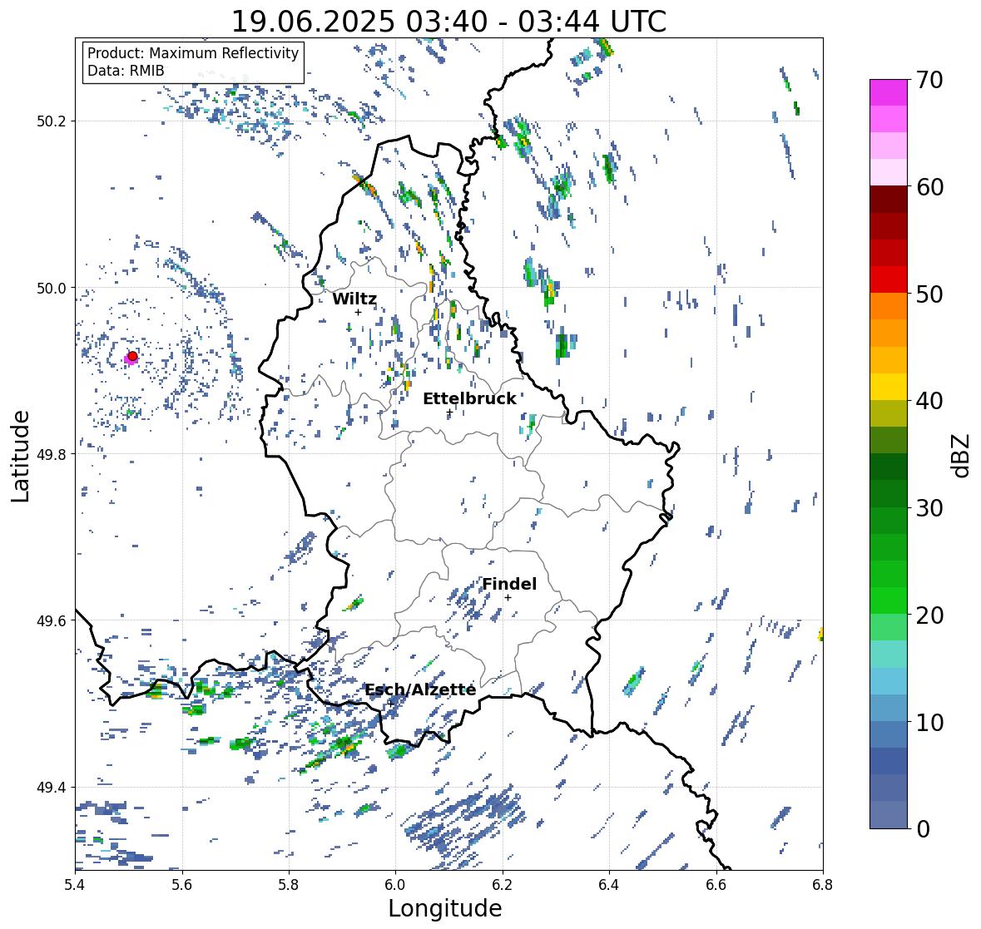Click the yellow 40 dBZ colorbar segment
This screenshot has width=981, height=929.
[x=889, y=387]
